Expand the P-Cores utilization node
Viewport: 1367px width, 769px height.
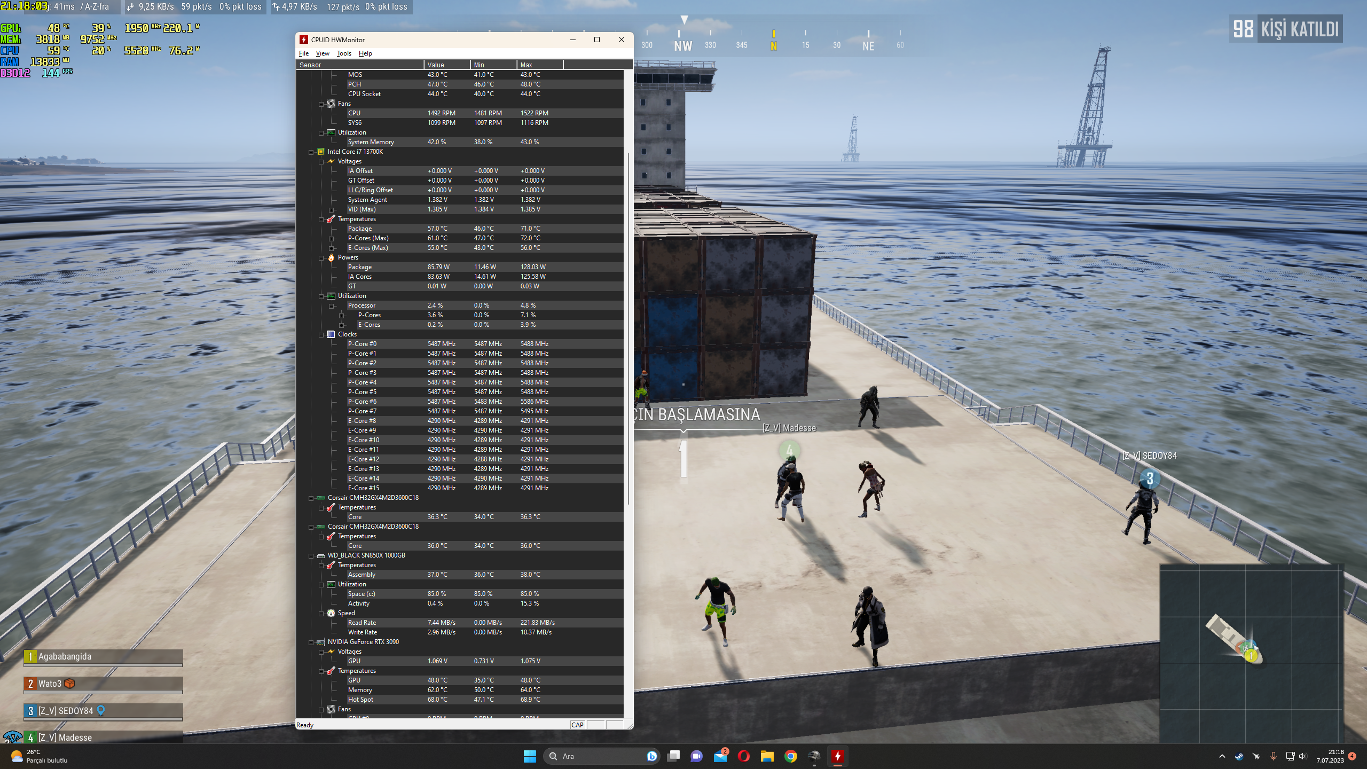tap(341, 316)
